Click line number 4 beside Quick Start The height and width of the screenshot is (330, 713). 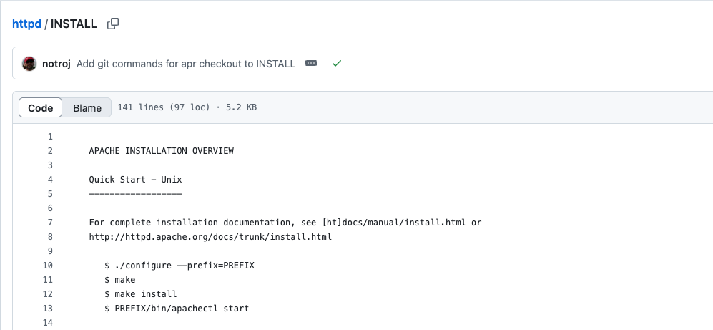pos(50,180)
